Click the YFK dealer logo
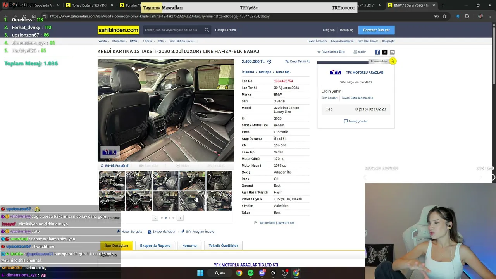This screenshot has height=279, width=496. [335, 72]
